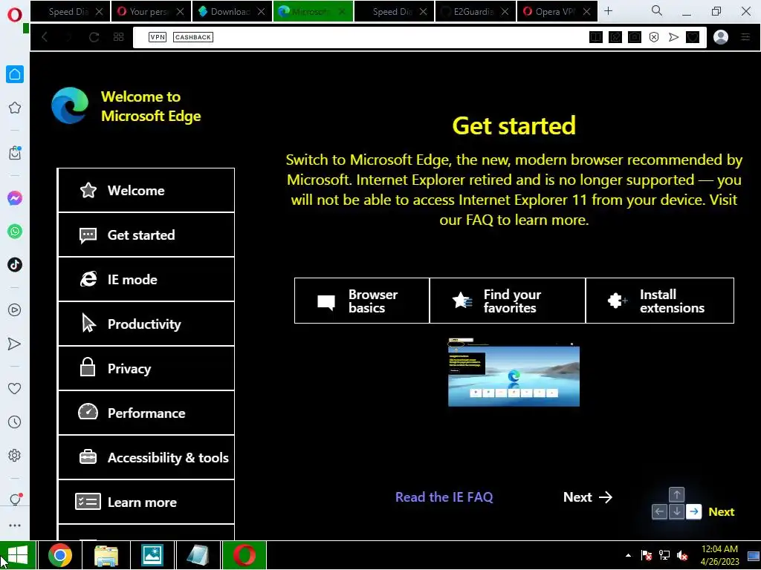Open Pinboards heart icon in sidebar
Image resolution: width=761 pixels, height=570 pixels.
coord(15,388)
